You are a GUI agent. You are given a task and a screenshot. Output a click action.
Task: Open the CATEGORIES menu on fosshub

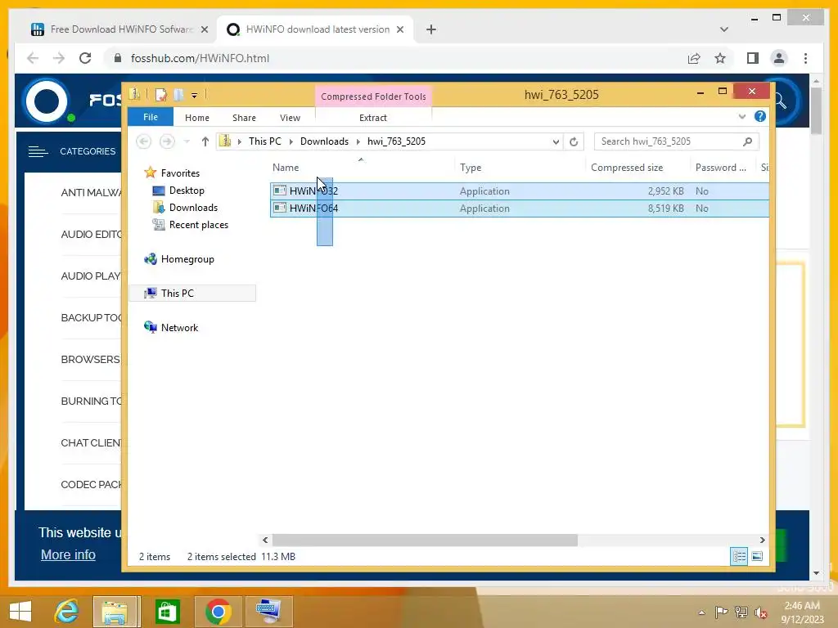click(x=72, y=151)
